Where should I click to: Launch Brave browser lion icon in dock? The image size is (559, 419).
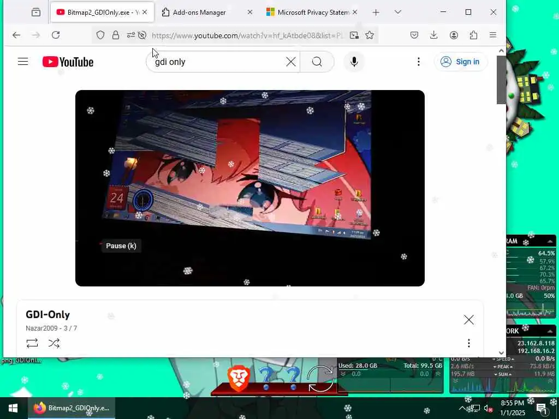[238, 379]
